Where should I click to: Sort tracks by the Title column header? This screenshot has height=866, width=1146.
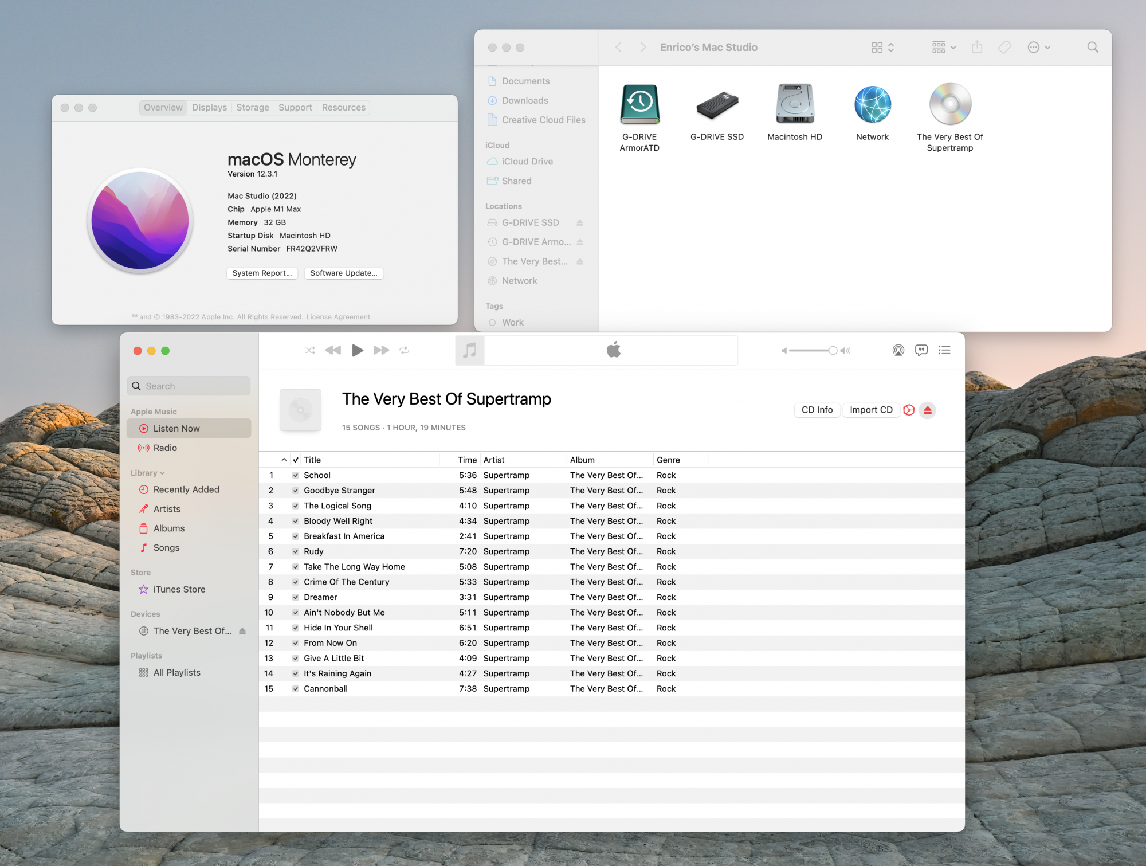[x=370, y=460]
